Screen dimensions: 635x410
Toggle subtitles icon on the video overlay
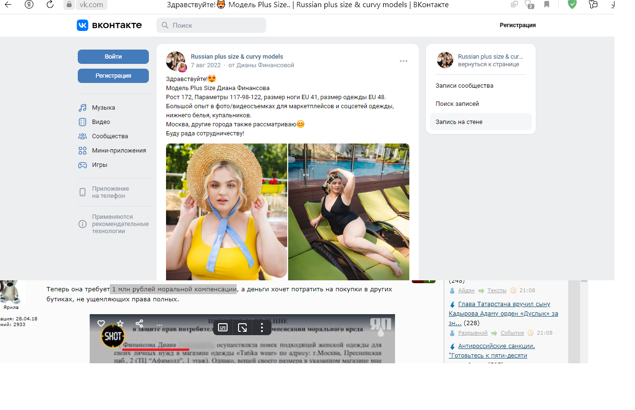pos(223,328)
